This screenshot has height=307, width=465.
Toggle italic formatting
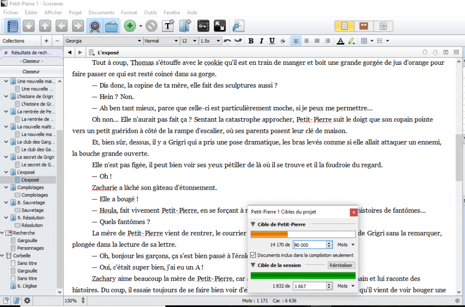261,41
